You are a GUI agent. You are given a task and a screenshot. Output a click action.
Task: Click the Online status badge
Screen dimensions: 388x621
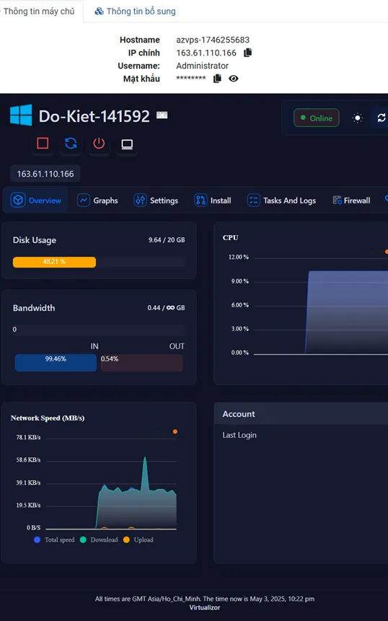coord(317,118)
